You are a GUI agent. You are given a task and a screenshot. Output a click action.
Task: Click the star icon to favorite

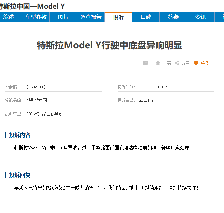[158, 63]
